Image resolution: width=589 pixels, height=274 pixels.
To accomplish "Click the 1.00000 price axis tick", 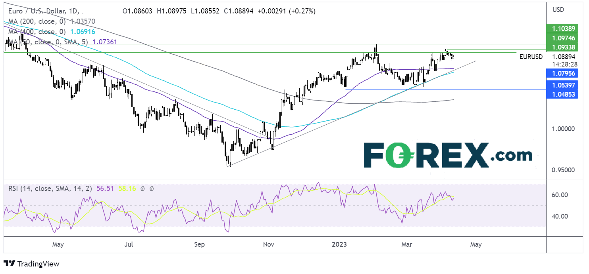I will pyautogui.click(x=563, y=129).
